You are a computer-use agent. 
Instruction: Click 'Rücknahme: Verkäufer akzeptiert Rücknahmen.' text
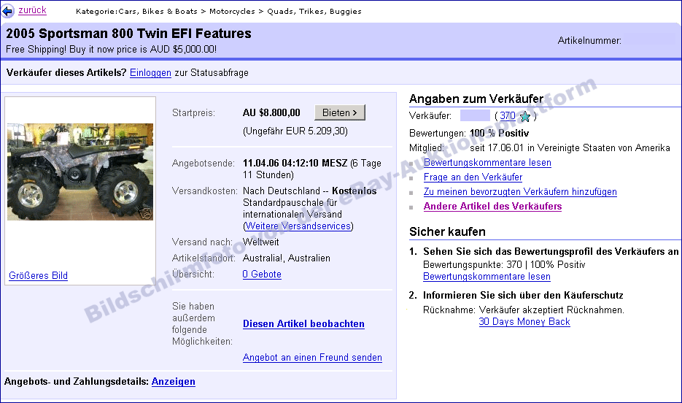tap(523, 310)
